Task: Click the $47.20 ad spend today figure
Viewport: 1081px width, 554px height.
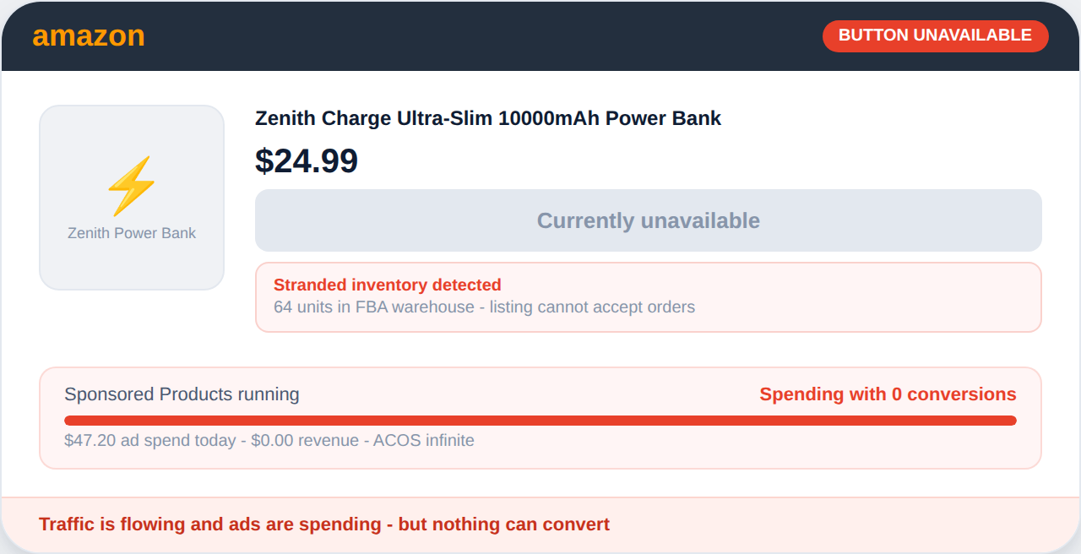Action: 150,440
